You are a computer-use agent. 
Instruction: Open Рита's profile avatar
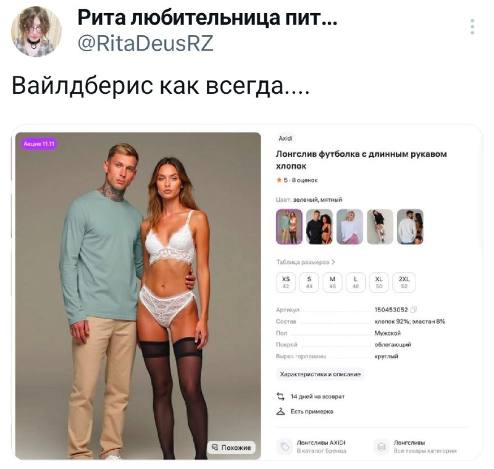[36, 31]
